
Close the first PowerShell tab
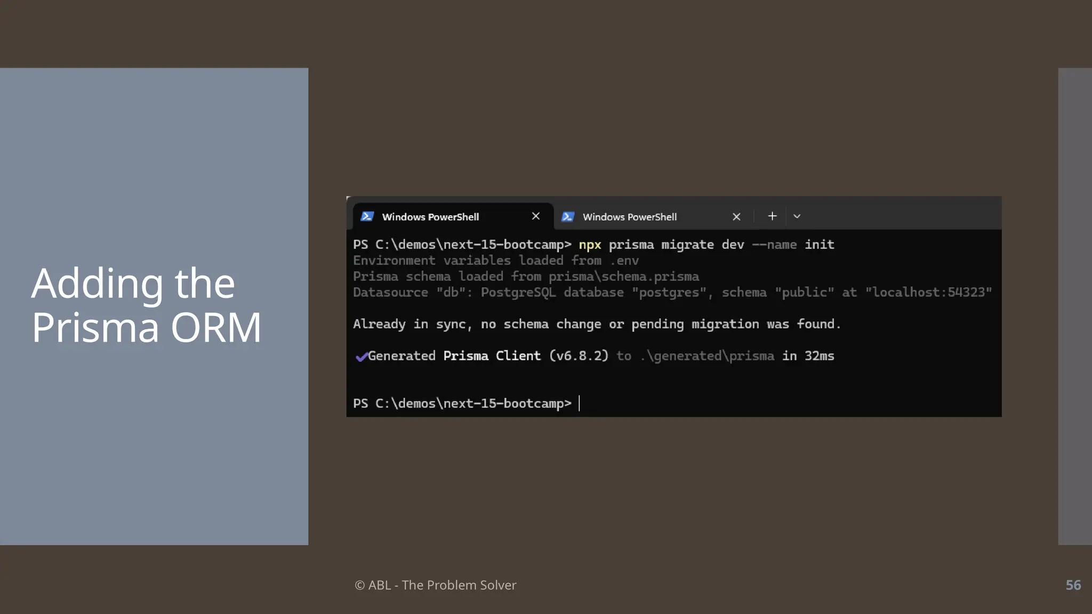click(536, 216)
